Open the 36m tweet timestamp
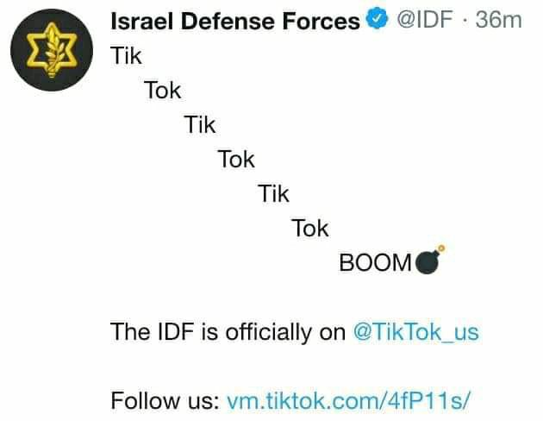 tap(499, 20)
